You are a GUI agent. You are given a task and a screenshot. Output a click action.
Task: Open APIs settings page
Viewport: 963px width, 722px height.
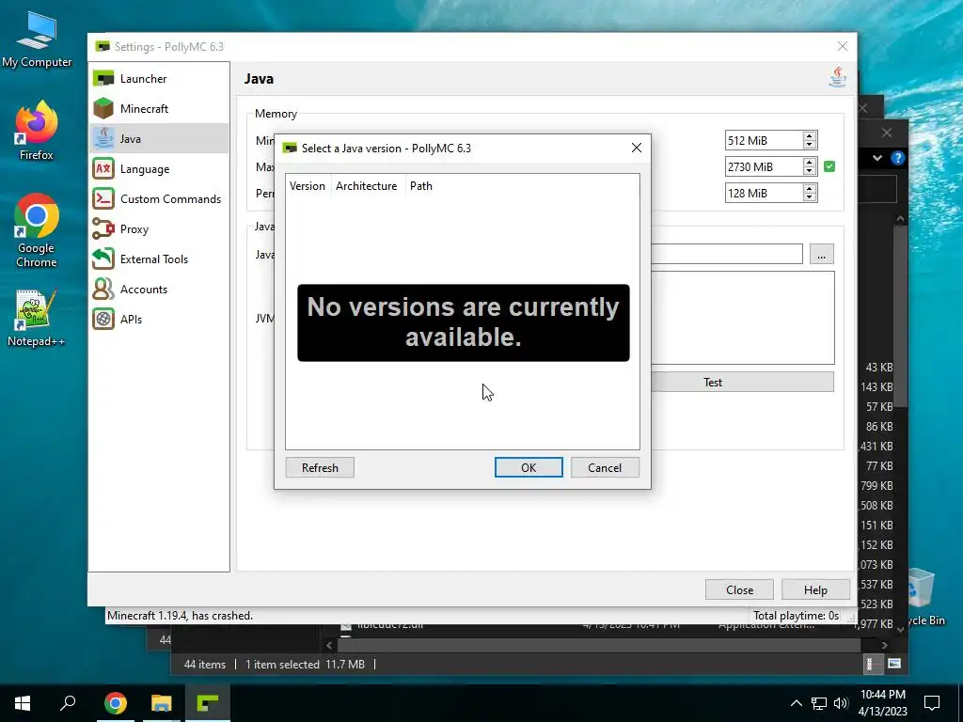159,320
